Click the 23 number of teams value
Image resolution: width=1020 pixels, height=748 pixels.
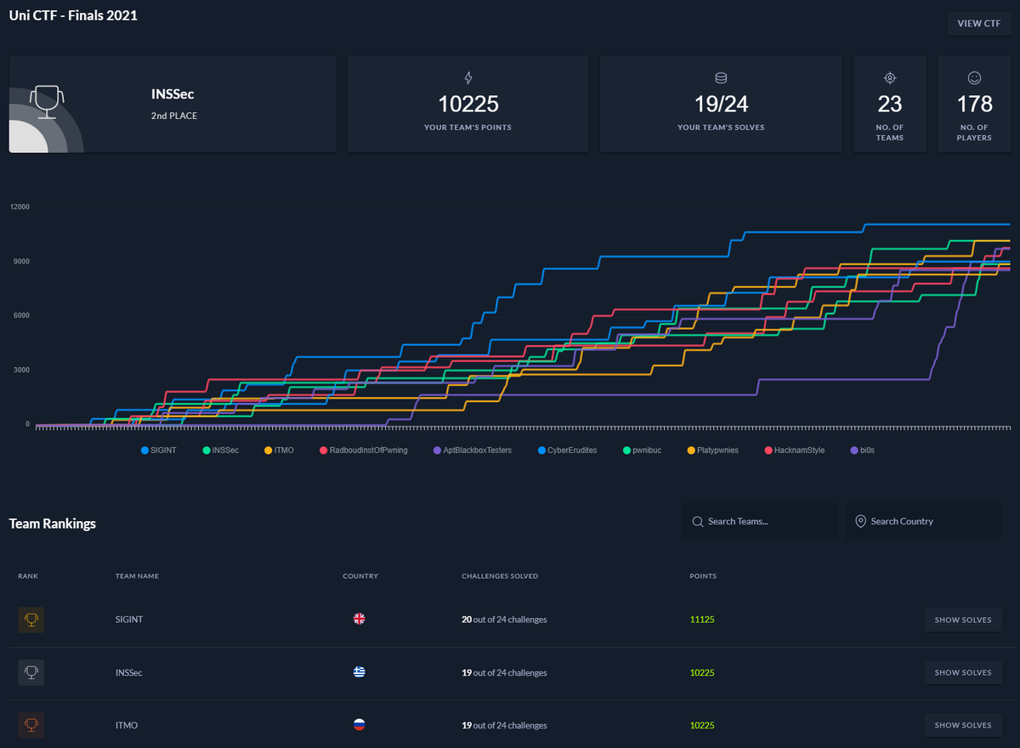[x=890, y=105]
